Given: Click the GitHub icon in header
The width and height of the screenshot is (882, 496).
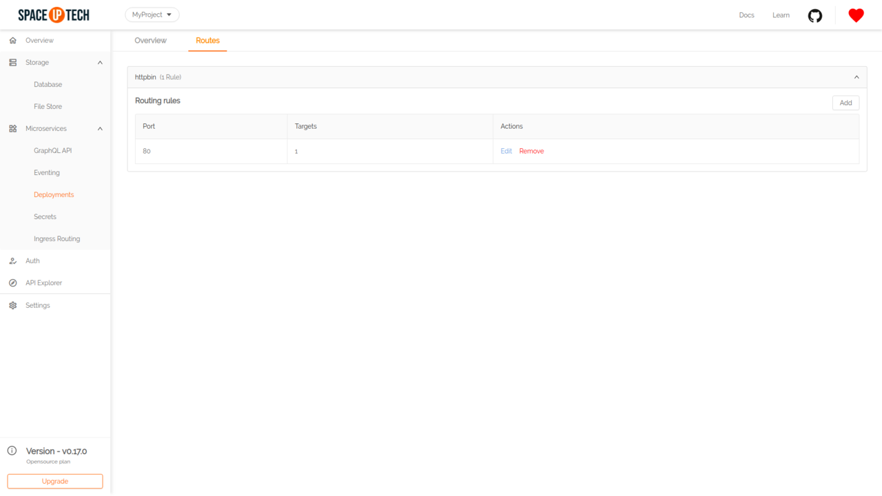Looking at the screenshot, I should pos(815,15).
